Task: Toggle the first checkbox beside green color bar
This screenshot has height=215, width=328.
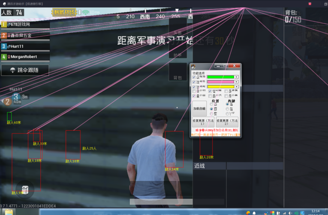Action: point(194,77)
